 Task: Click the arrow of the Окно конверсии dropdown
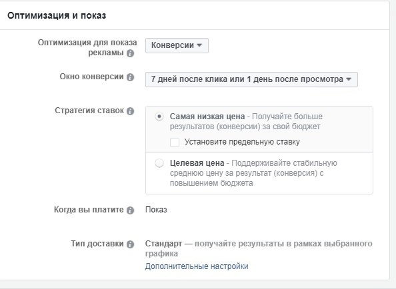tap(349, 79)
